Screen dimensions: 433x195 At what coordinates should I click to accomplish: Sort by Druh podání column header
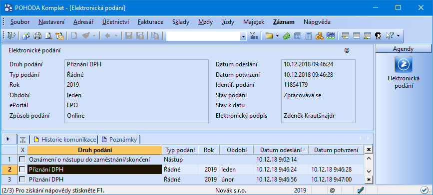(x=95, y=150)
